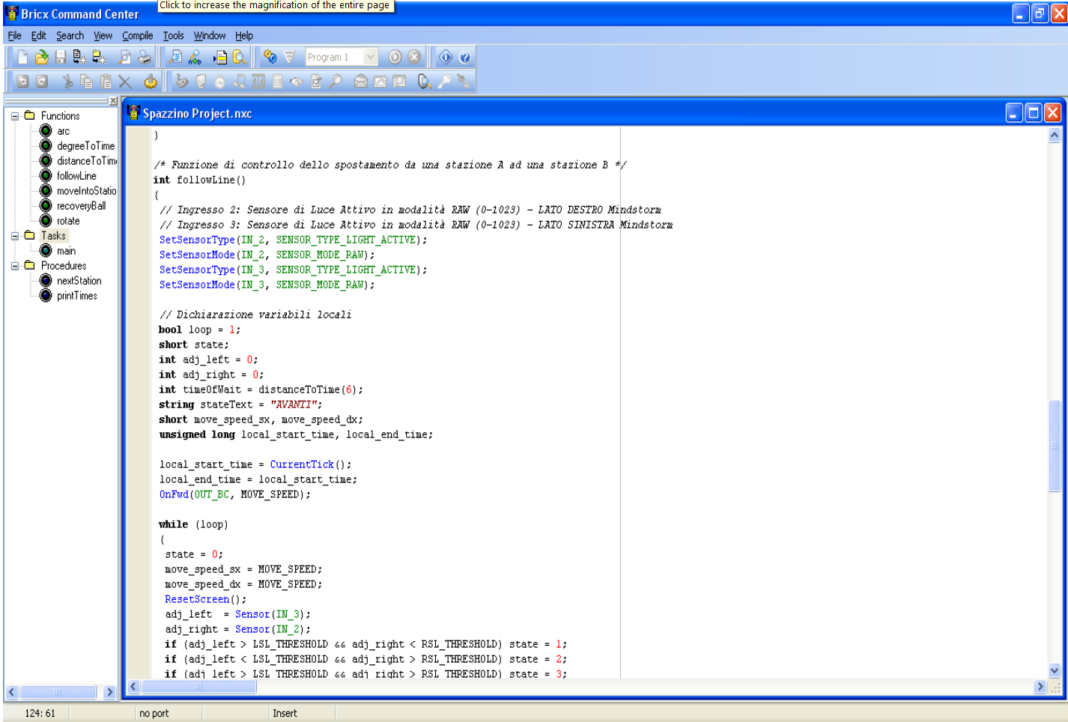The width and height of the screenshot is (1068, 722).
Task: Select the arc function in tree
Action: click(x=63, y=131)
